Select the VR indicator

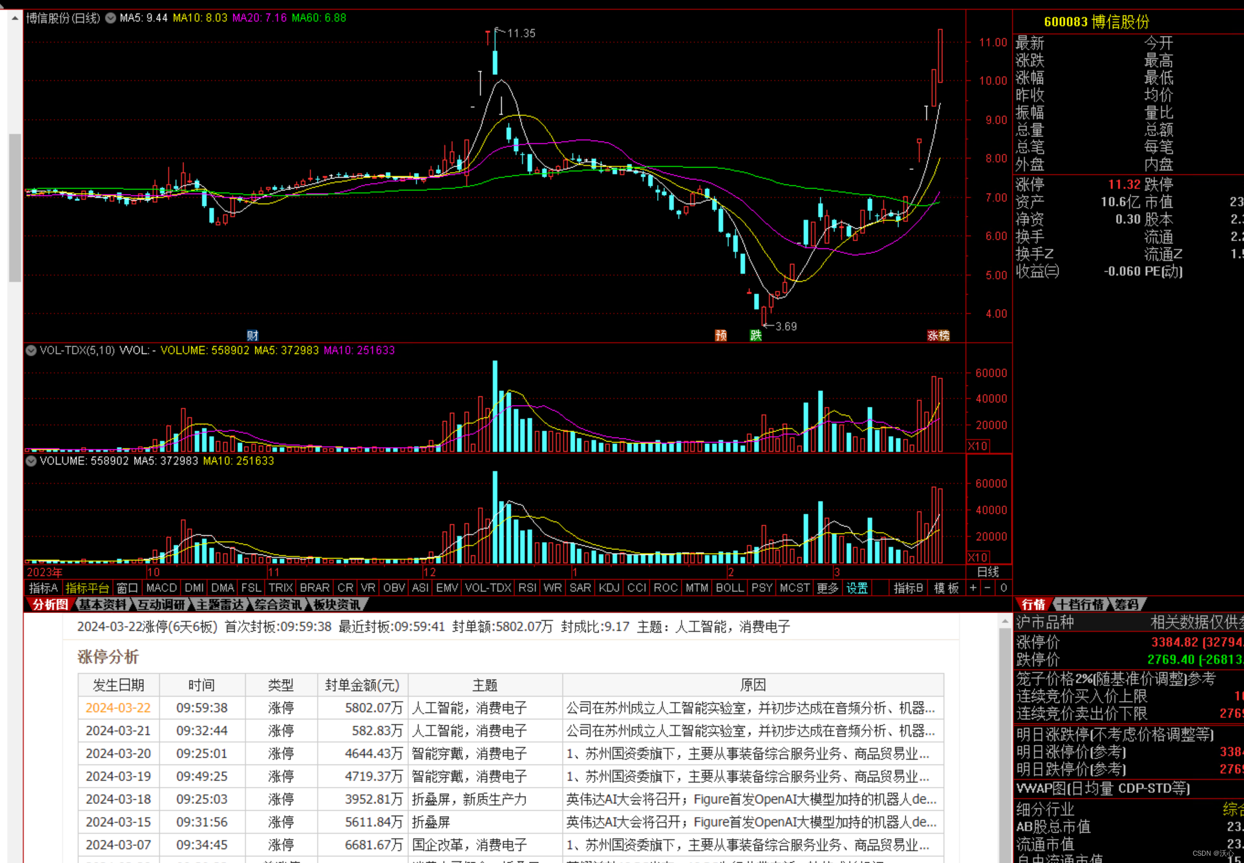point(368,588)
